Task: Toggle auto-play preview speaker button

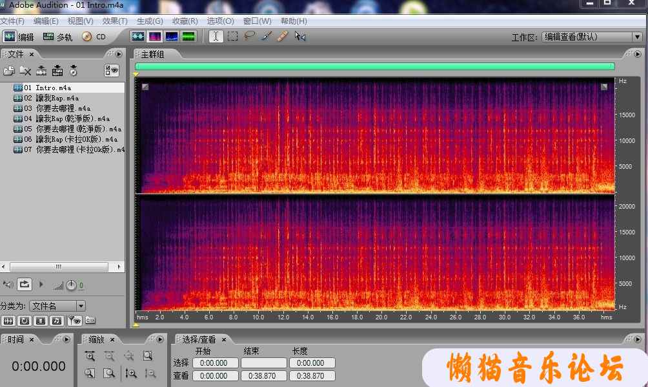Action: click(8, 285)
